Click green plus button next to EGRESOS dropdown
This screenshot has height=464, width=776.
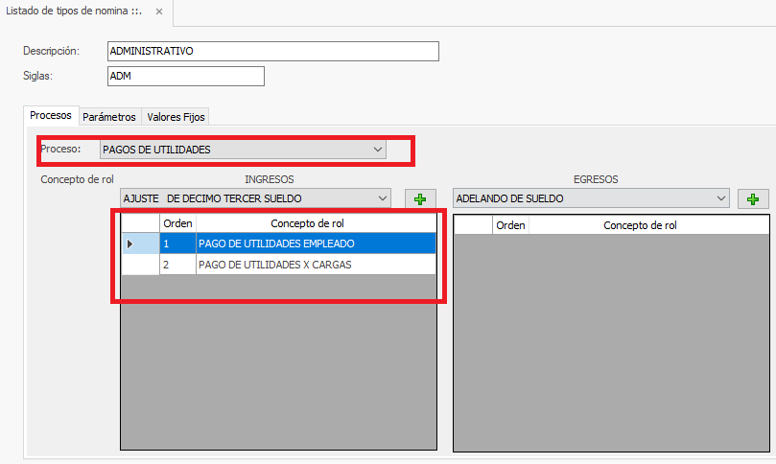[x=753, y=198]
